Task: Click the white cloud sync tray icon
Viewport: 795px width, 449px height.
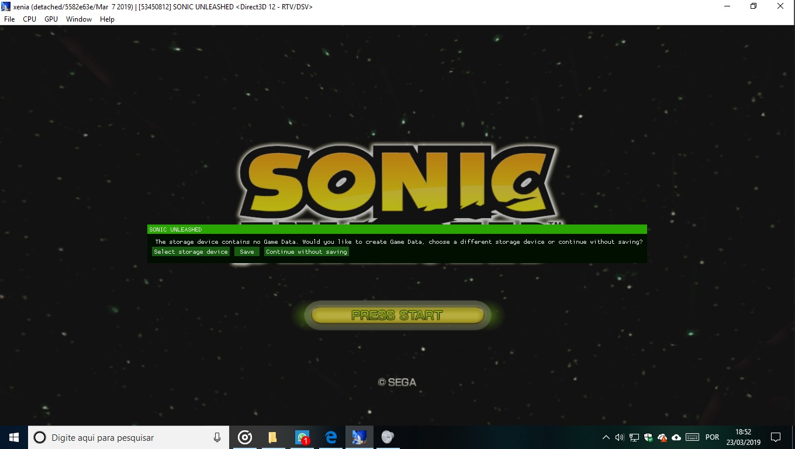Action: coord(676,437)
